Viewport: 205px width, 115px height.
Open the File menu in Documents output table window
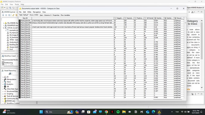coord(20,12)
